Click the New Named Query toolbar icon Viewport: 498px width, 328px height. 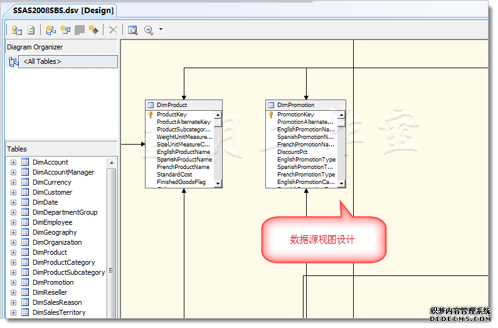click(x=65, y=29)
